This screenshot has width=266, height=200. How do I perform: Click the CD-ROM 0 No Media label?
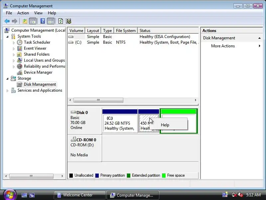[79, 155]
